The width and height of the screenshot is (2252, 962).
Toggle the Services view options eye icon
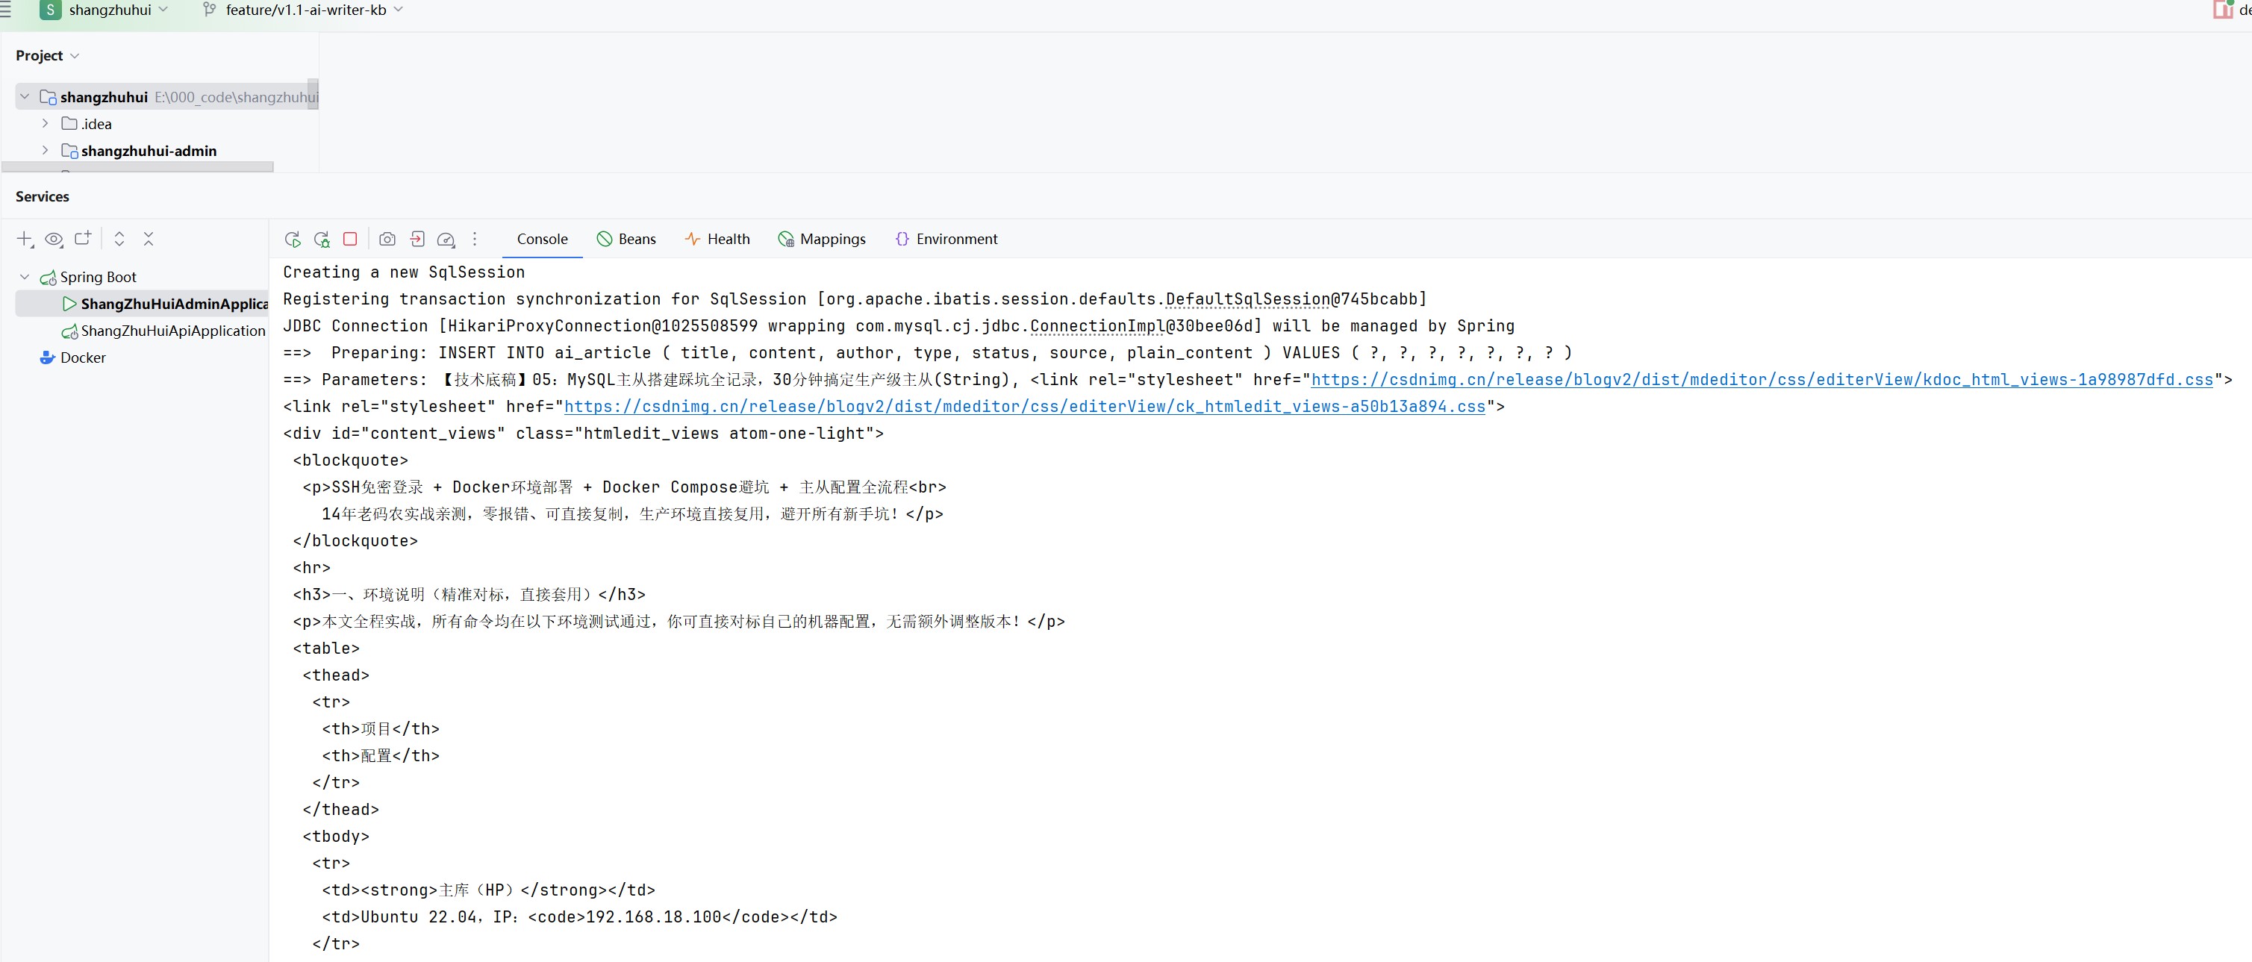tap(54, 240)
